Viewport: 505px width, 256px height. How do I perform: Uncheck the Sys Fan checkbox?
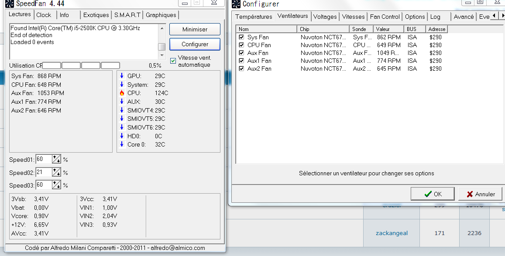click(241, 37)
